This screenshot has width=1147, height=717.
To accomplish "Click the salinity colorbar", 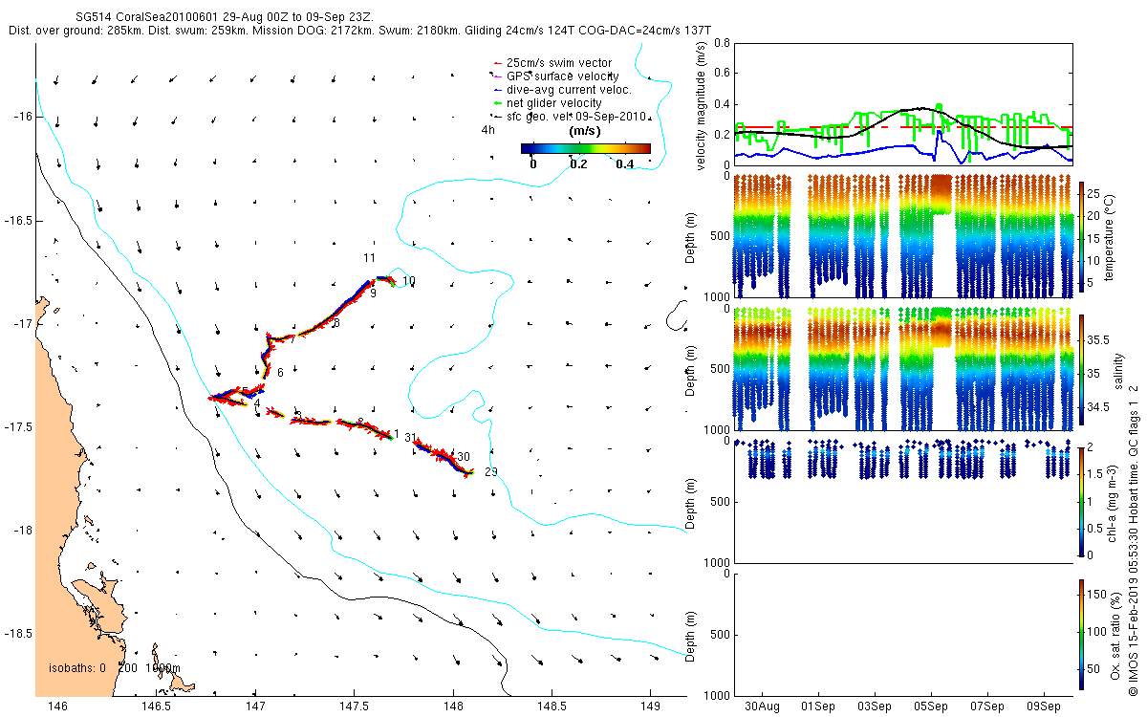I will (1081, 370).
